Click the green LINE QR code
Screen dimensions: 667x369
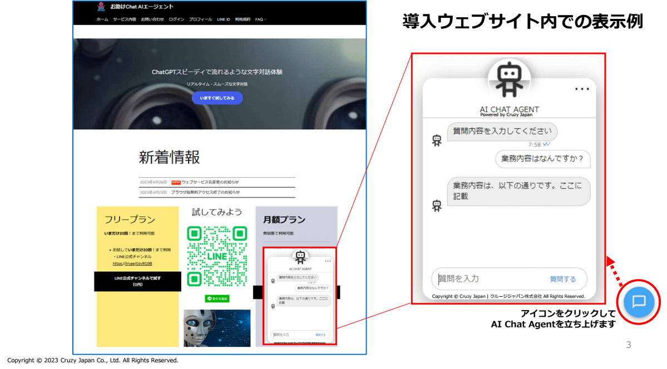217,256
